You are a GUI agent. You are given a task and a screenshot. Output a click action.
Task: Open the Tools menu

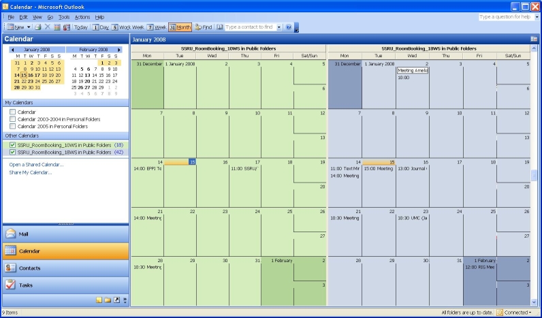[64, 17]
